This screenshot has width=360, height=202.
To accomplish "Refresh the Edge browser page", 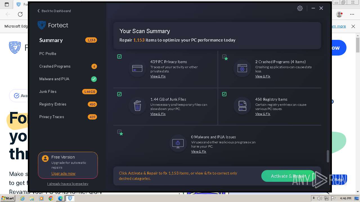I will click(20, 14).
